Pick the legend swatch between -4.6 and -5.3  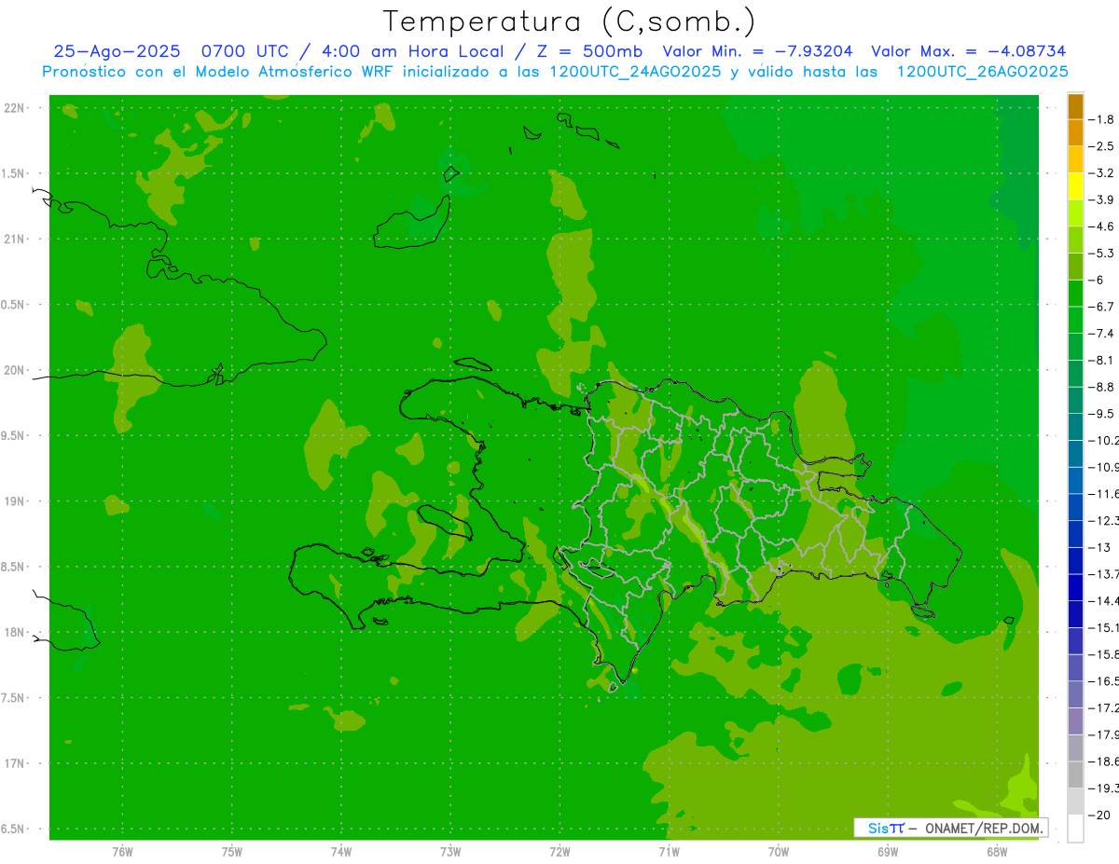tap(1075, 240)
